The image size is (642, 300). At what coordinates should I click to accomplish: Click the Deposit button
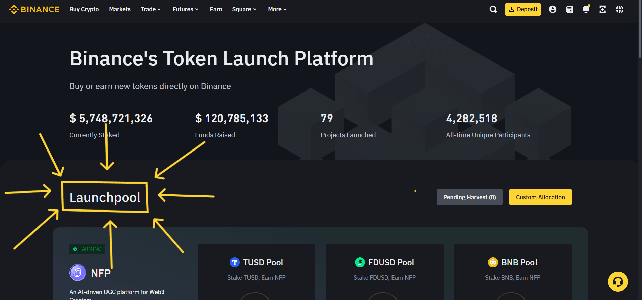(x=523, y=9)
